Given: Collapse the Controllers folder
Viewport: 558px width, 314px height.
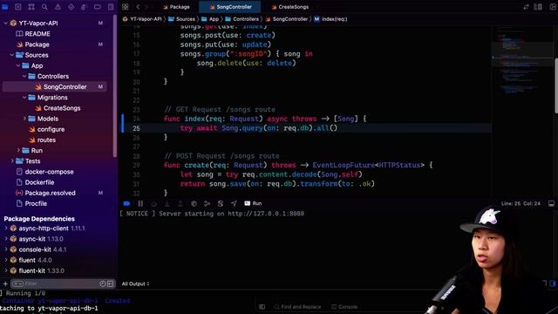Looking at the screenshot, I should pos(24,76).
